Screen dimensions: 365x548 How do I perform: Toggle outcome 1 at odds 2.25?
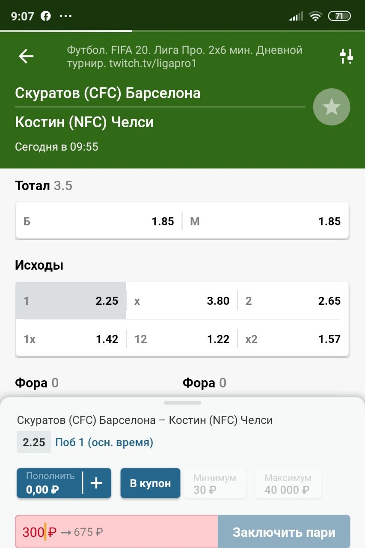[x=71, y=301]
